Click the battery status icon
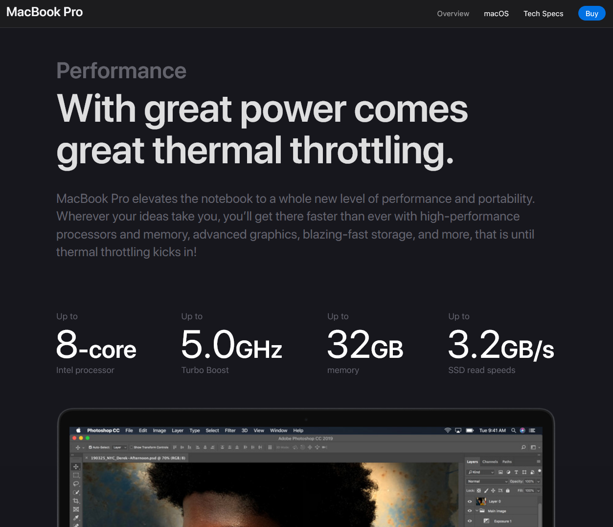The width and height of the screenshot is (613, 527). click(x=470, y=430)
